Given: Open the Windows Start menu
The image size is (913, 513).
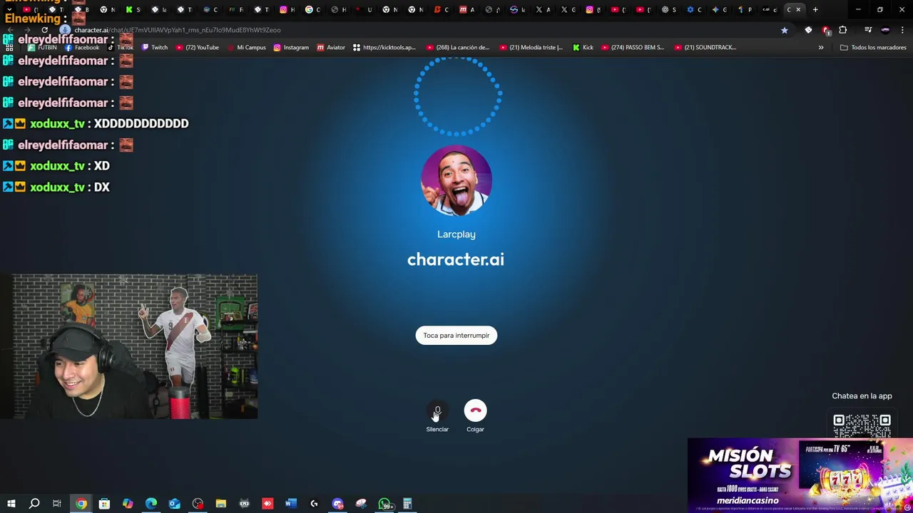Looking at the screenshot, I should [11, 504].
